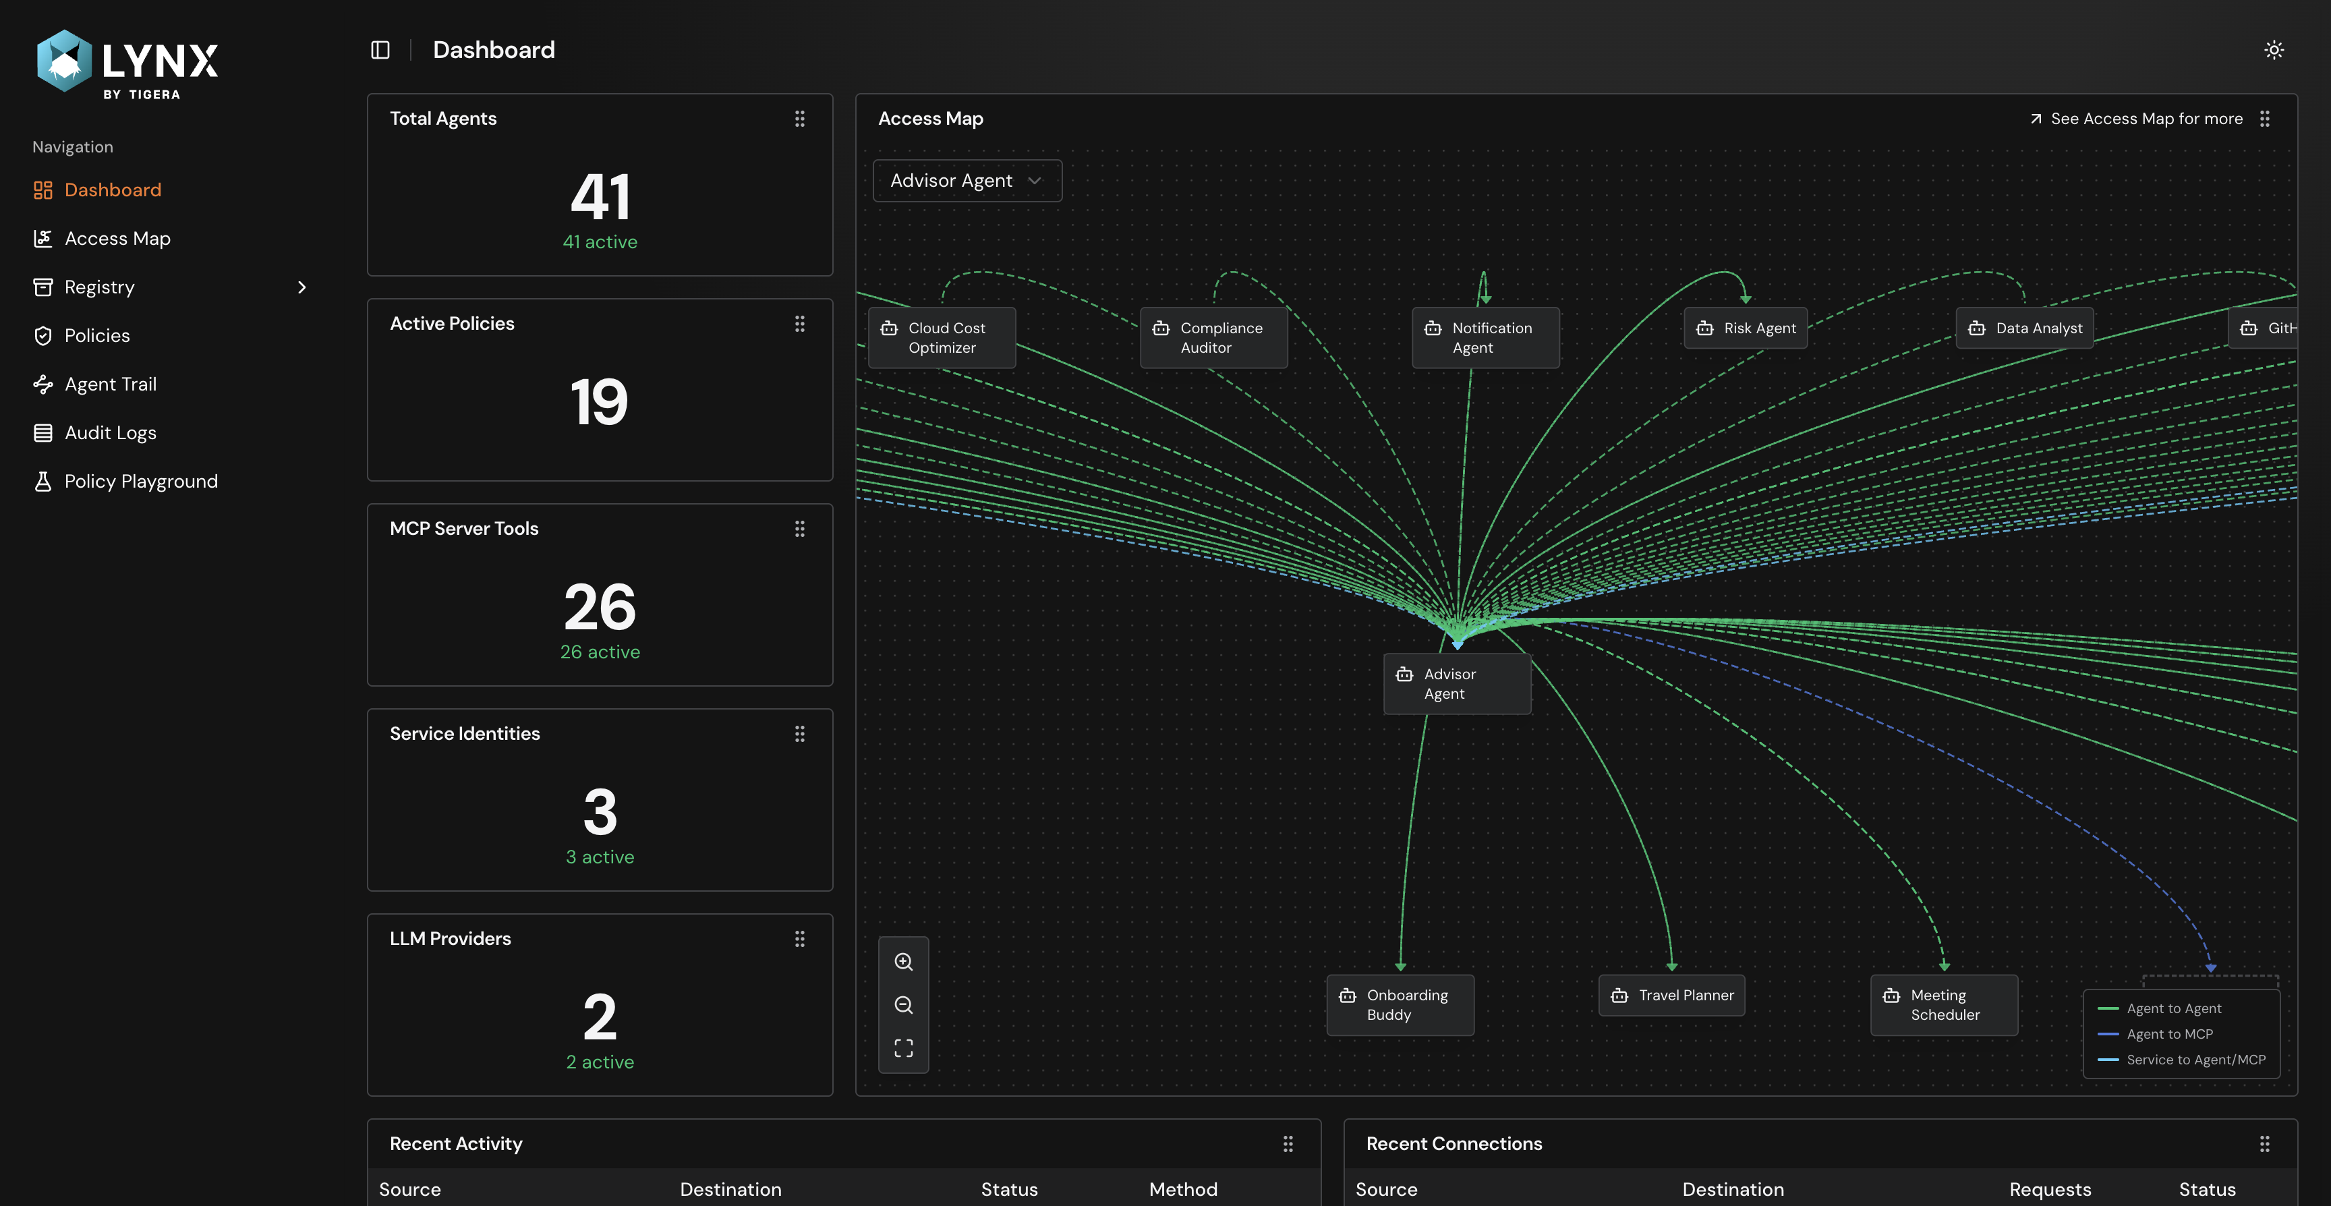Go to Access Map in navigation
Image resolution: width=2331 pixels, height=1206 pixels.
(117, 239)
